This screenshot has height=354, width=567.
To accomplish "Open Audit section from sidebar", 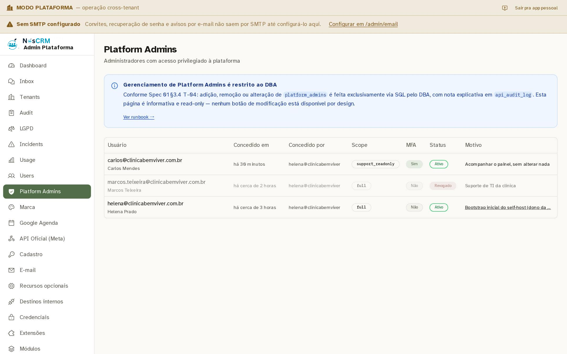I will tap(47, 113).
